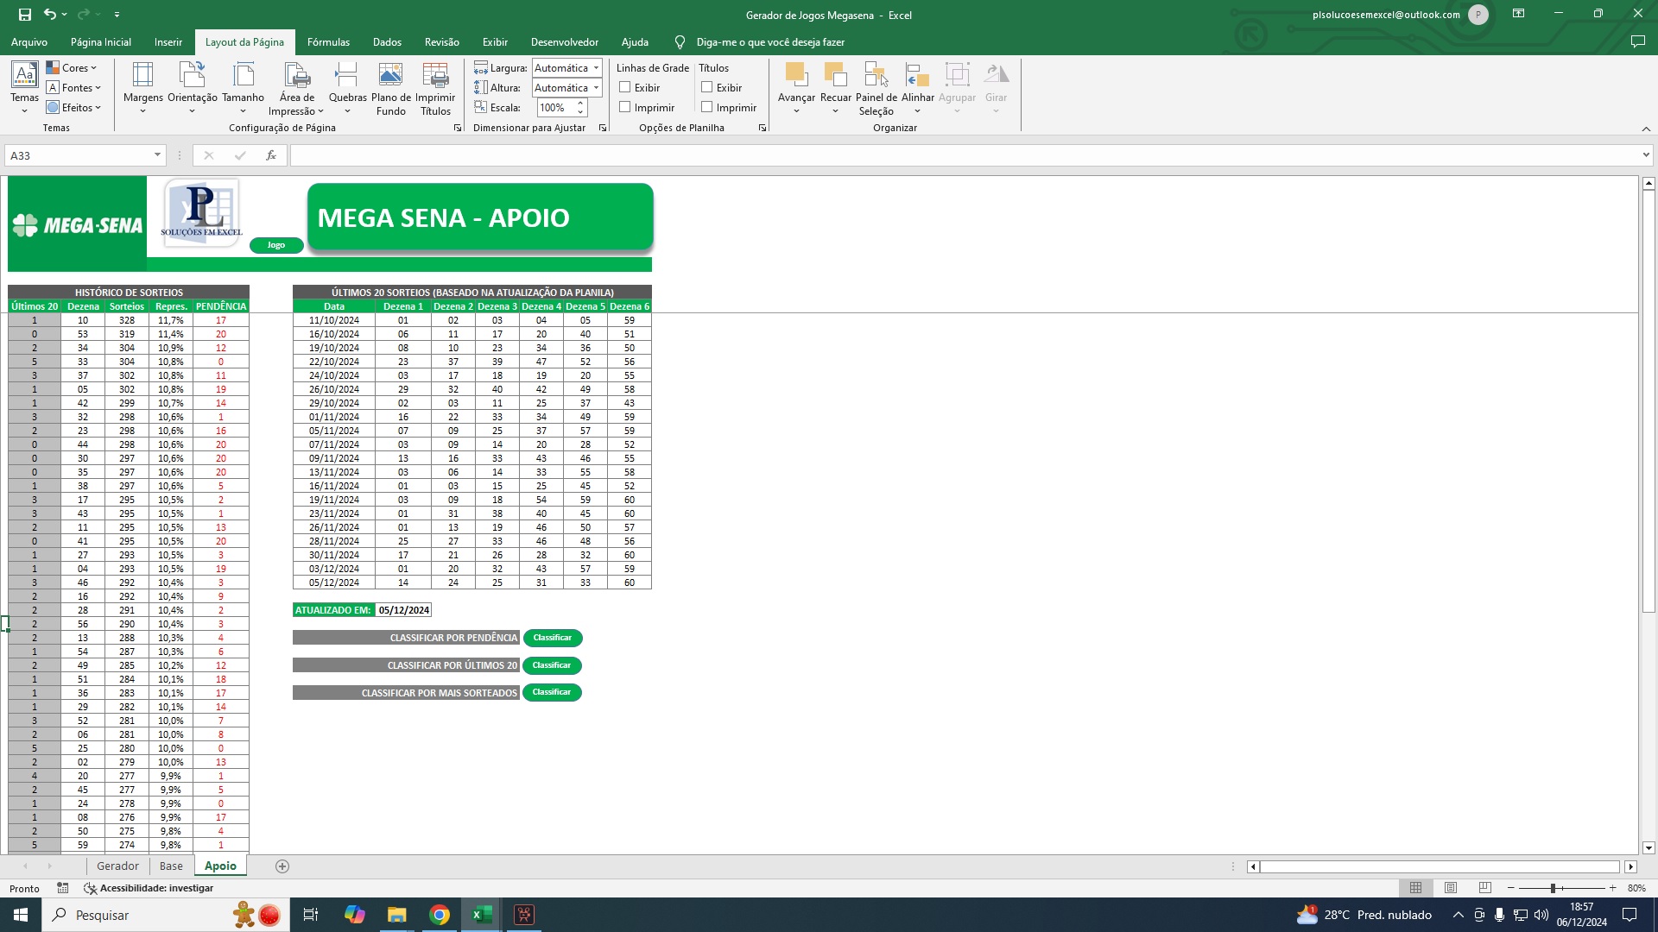Open Imprimir Títulos print titles dialog
The height and width of the screenshot is (932, 1658).
tap(435, 88)
